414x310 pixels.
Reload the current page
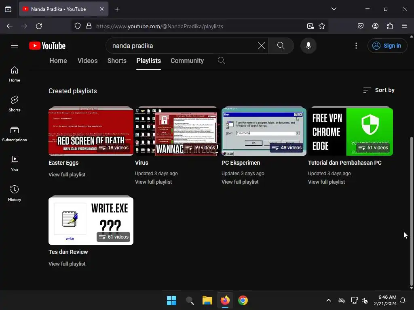point(39,26)
